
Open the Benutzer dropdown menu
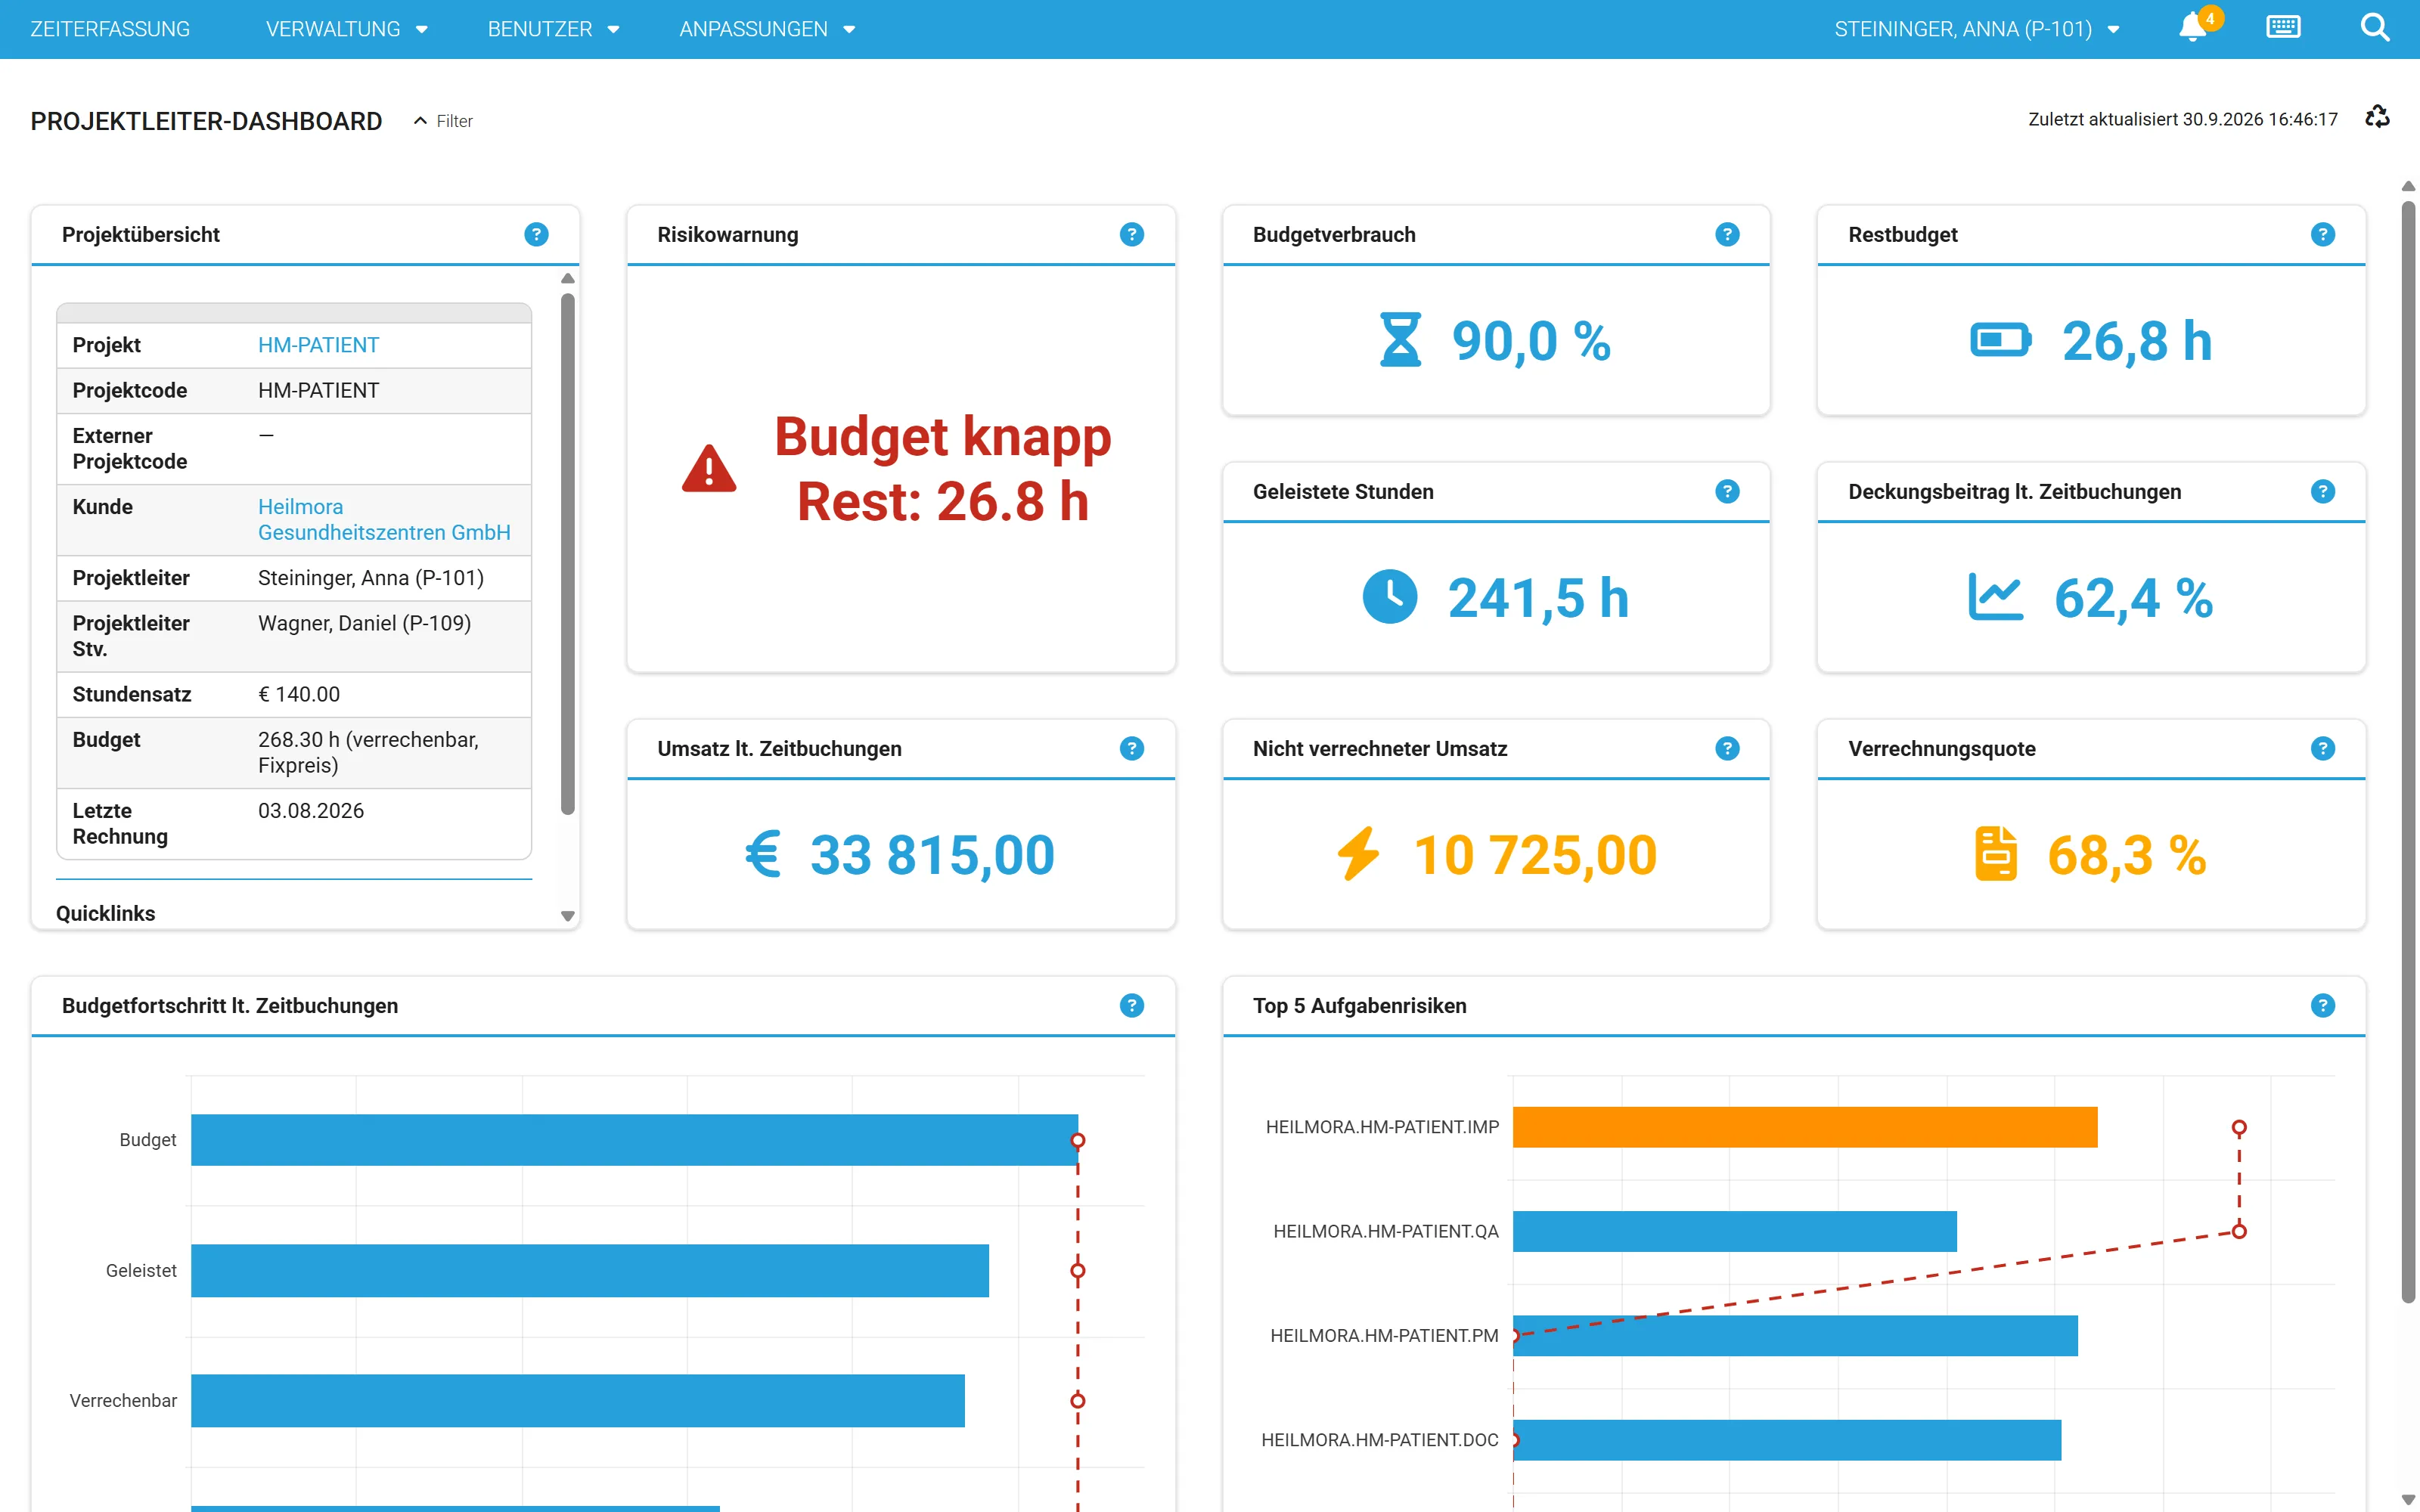tap(553, 29)
